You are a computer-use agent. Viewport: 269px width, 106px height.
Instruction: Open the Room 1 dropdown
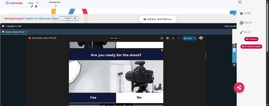click(69, 18)
